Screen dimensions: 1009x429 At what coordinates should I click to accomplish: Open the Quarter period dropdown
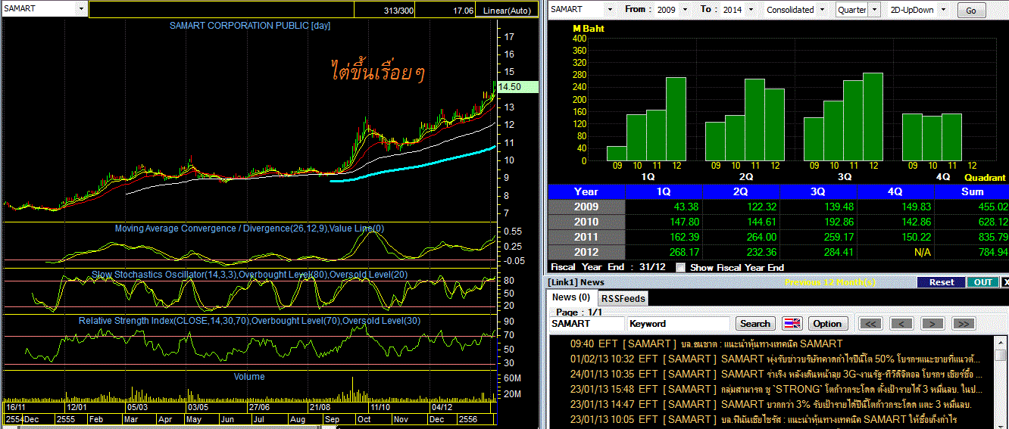[875, 9]
